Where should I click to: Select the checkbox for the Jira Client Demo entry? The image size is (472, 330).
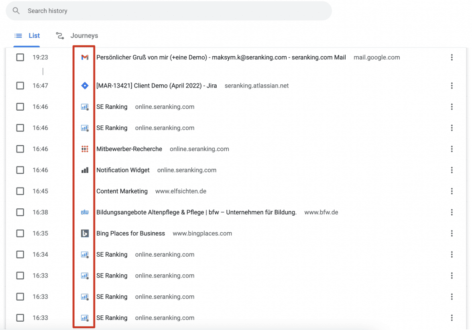[20, 86]
